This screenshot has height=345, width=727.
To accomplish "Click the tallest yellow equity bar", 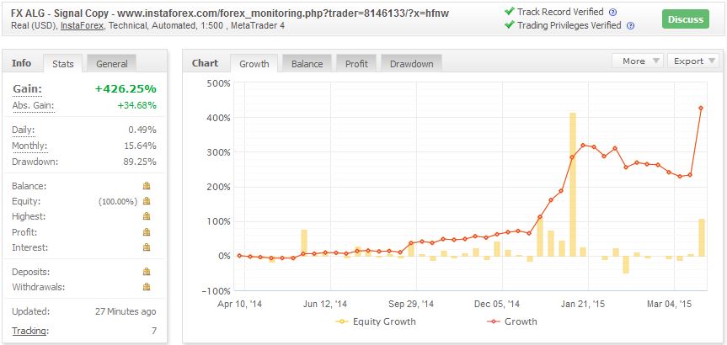I will (573, 184).
